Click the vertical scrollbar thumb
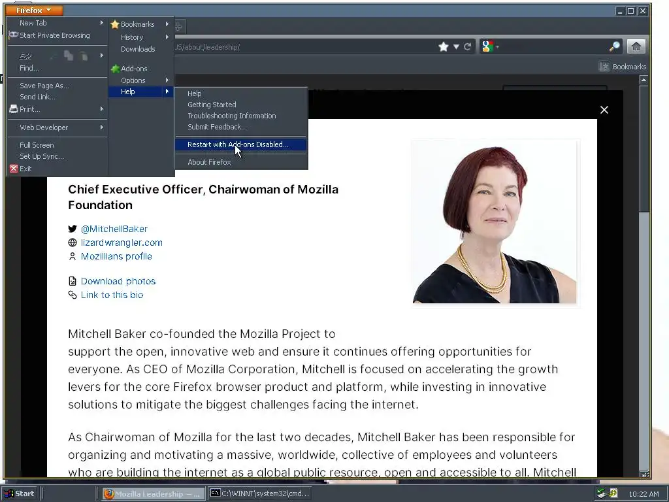Image resolution: width=669 pixels, height=502 pixels. click(644, 148)
